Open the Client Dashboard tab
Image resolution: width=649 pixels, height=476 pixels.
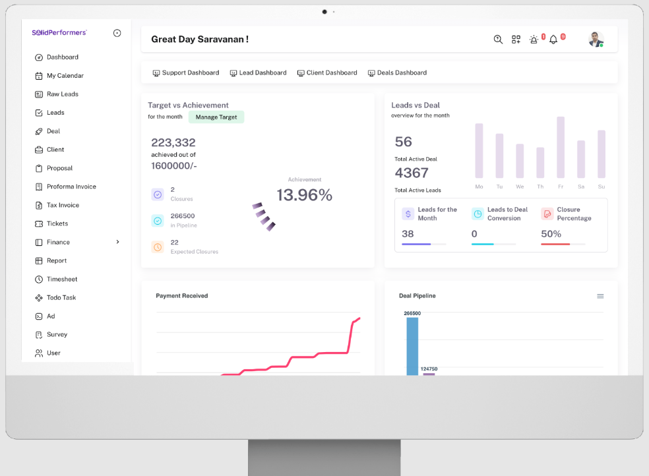coord(326,73)
